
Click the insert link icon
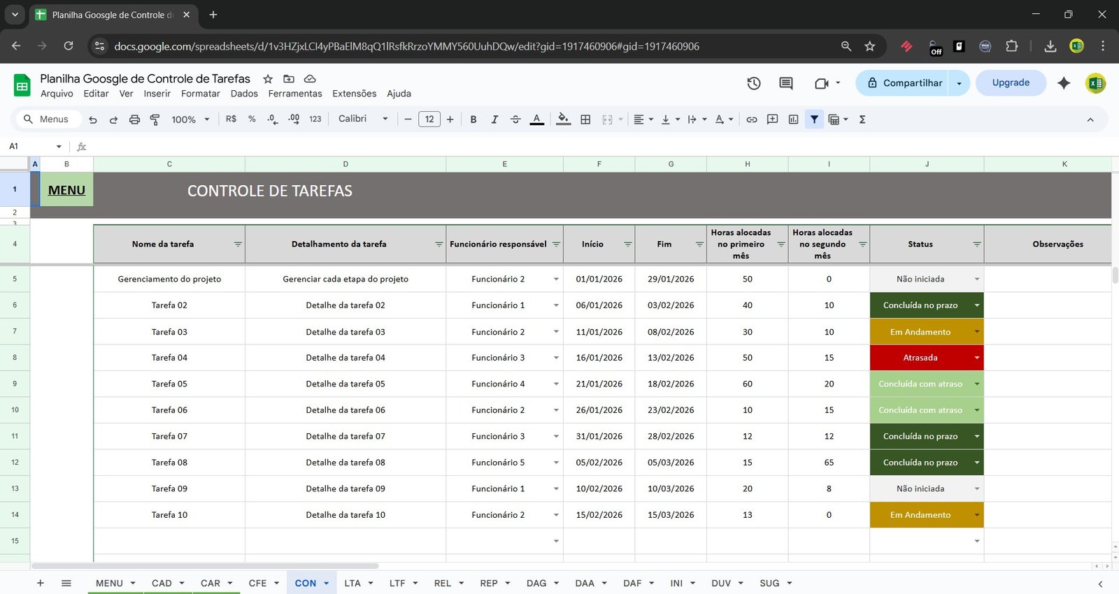click(x=751, y=119)
